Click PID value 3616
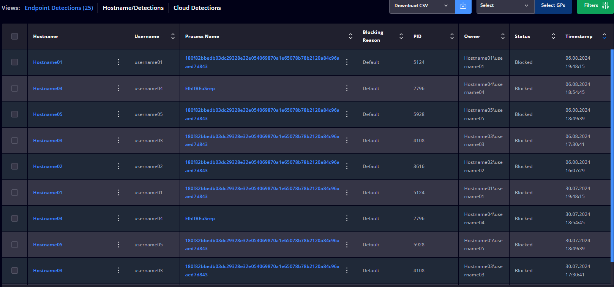 click(419, 166)
